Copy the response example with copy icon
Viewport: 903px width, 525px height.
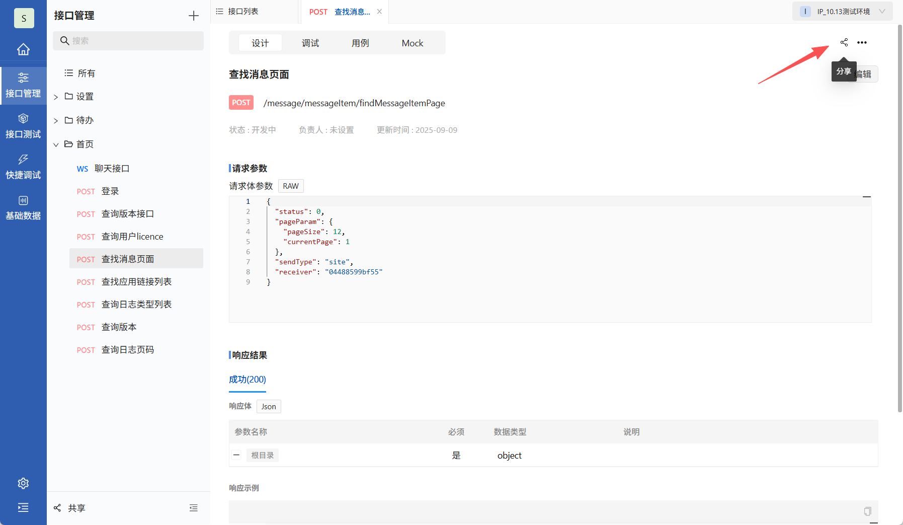coord(868,511)
